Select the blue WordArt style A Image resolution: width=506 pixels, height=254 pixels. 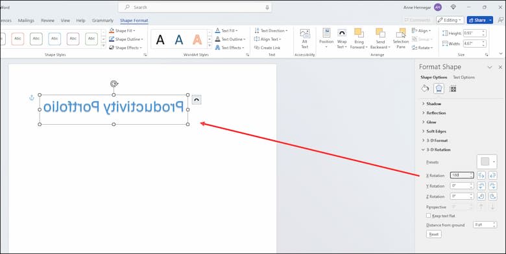(179, 39)
